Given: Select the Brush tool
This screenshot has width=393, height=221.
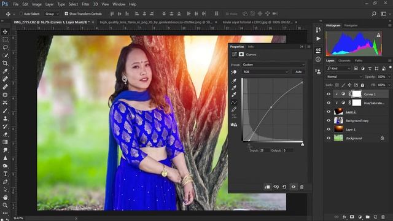Looking at the screenshot, I should [x=5, y=110].
